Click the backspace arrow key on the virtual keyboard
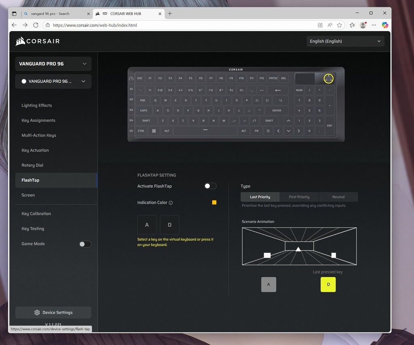 tap(278, 90)
